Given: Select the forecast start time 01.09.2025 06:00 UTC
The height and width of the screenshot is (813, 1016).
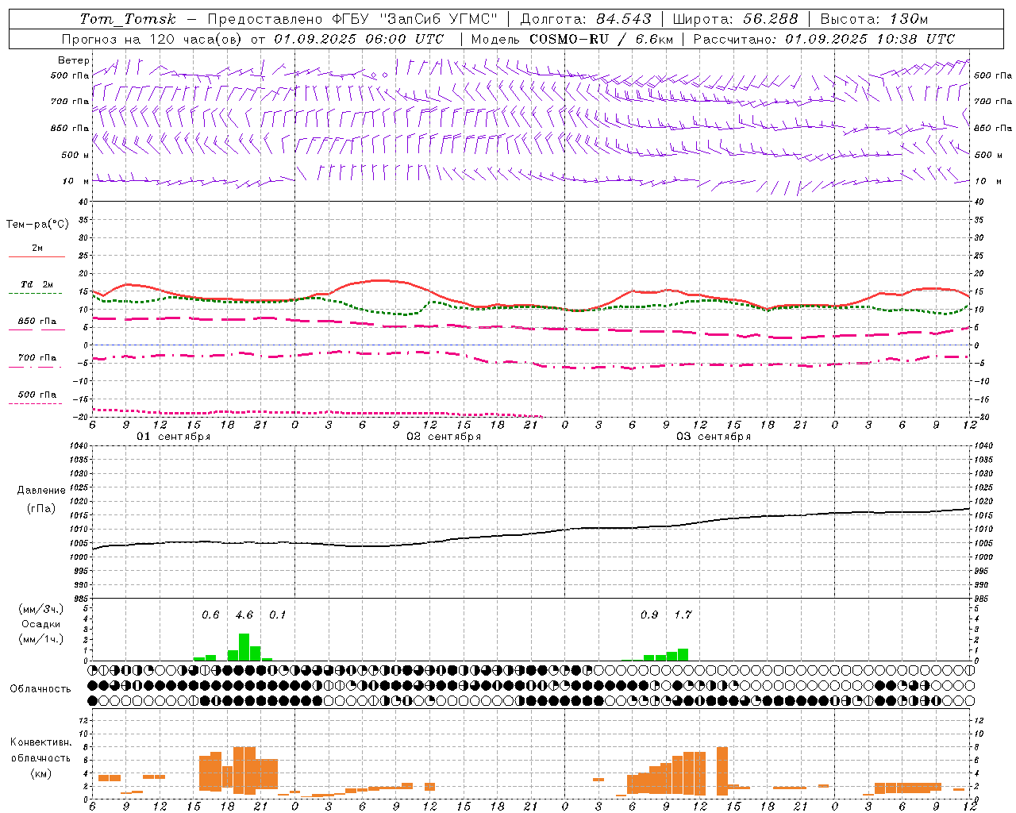Looking at the screenshot, I should [359, 39].
